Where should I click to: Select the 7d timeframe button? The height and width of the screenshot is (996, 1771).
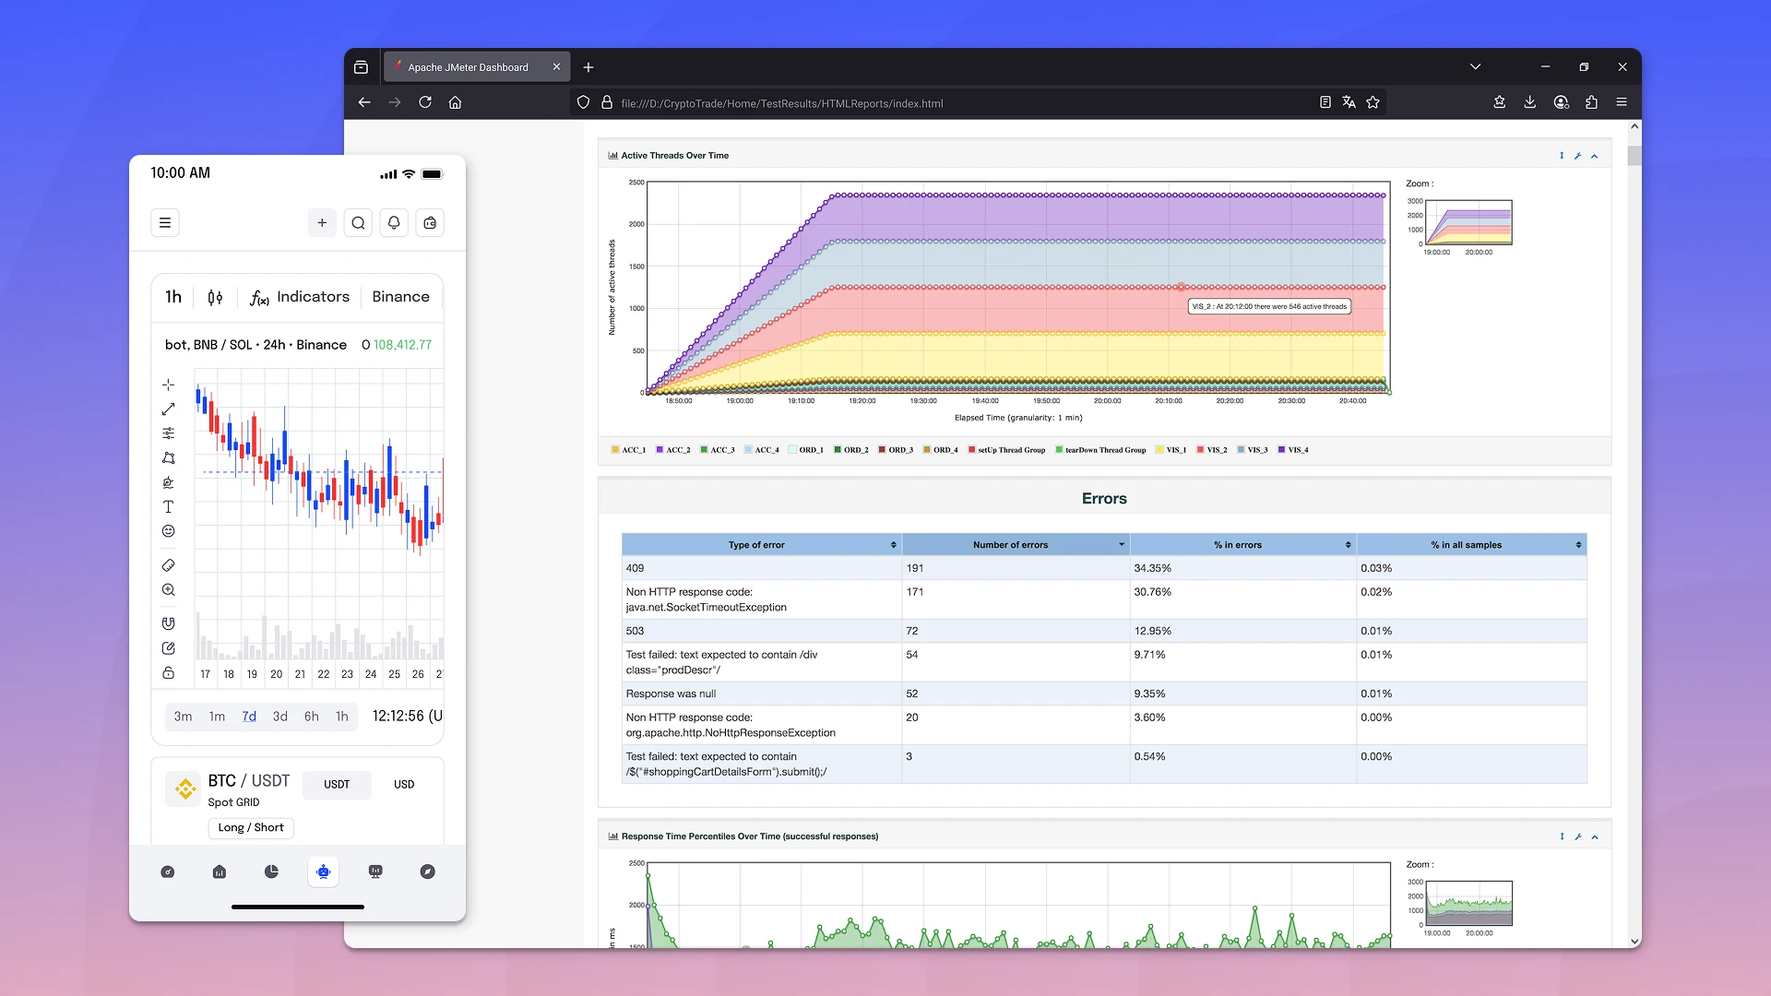click(x=248, y=717)
